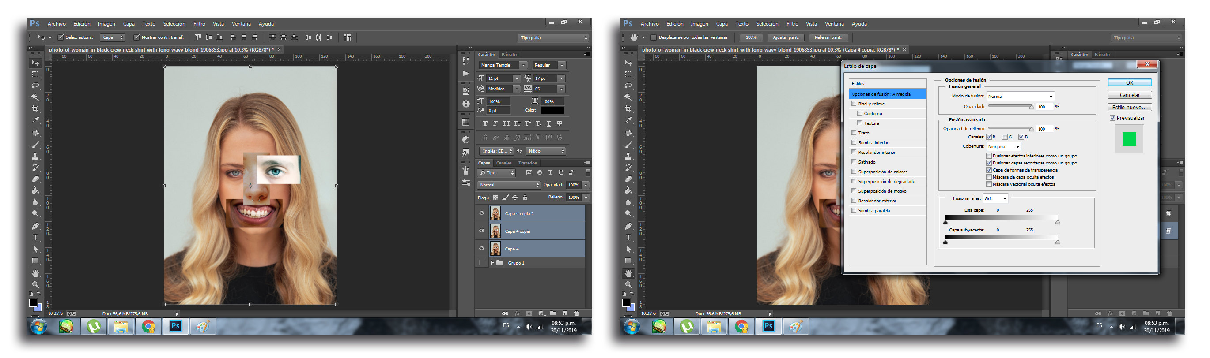Open the Modo de fusión dropdown
This screenshot has height=358, width=1210.
[1020, 96]
